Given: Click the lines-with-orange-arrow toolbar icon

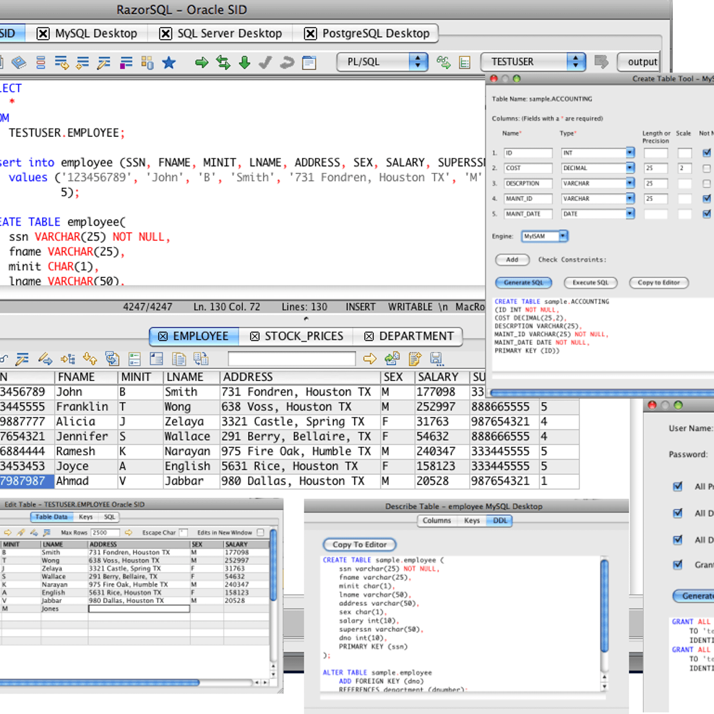Looking at the screenshot, I should pyautogui.click(x=62, y=62).
